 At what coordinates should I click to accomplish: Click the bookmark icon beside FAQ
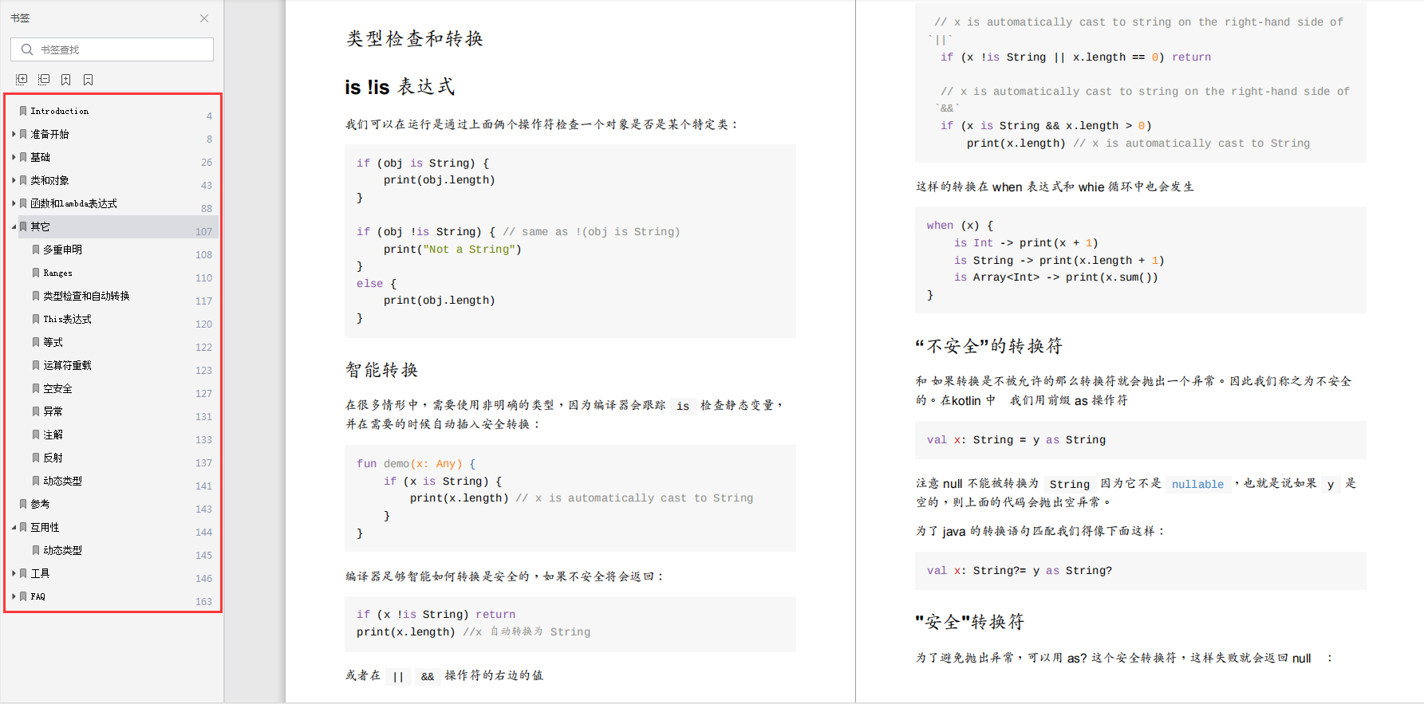pyautogui.click(x=23, y=596)
